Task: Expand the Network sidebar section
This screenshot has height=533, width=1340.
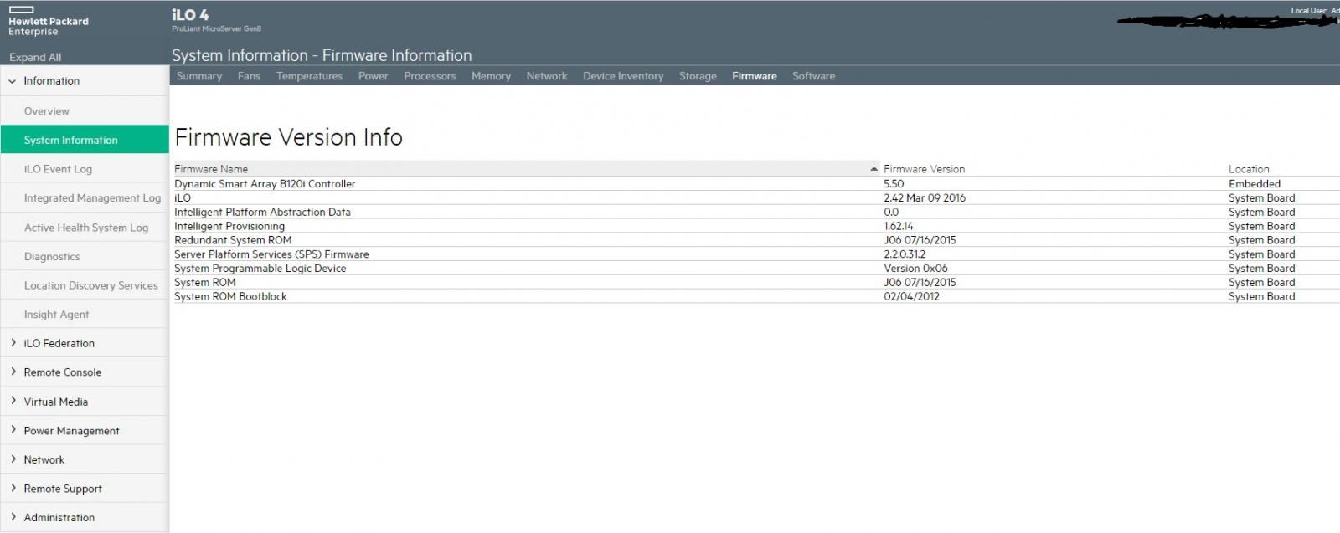Action: [x=13, y=459]
